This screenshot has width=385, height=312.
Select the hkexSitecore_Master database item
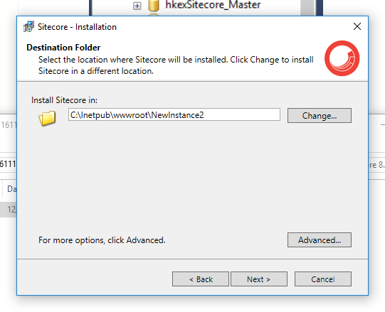tap(213, 5)
